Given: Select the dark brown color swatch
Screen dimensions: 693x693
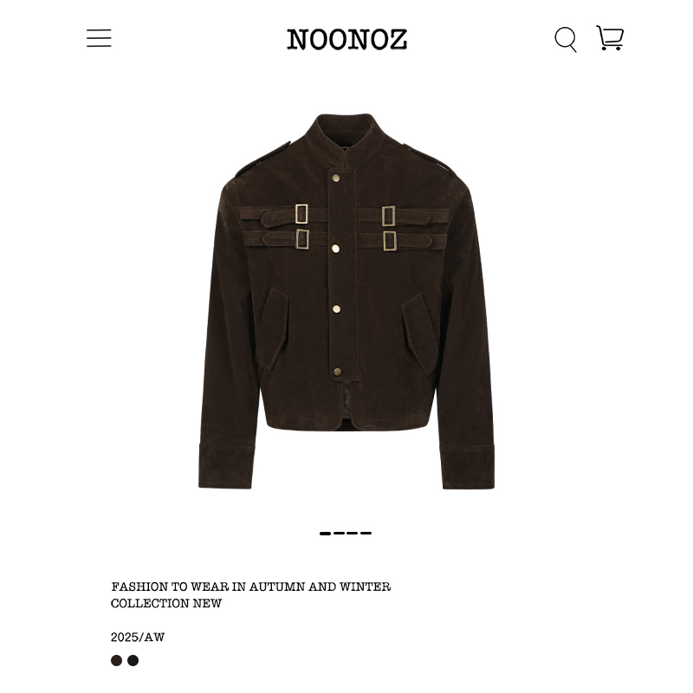Looking at the screenshot, I should point(116,660).
